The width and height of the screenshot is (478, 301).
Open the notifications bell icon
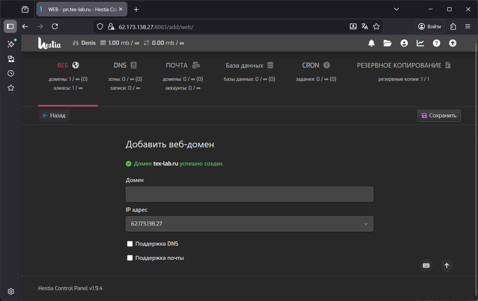coord(371,43)
